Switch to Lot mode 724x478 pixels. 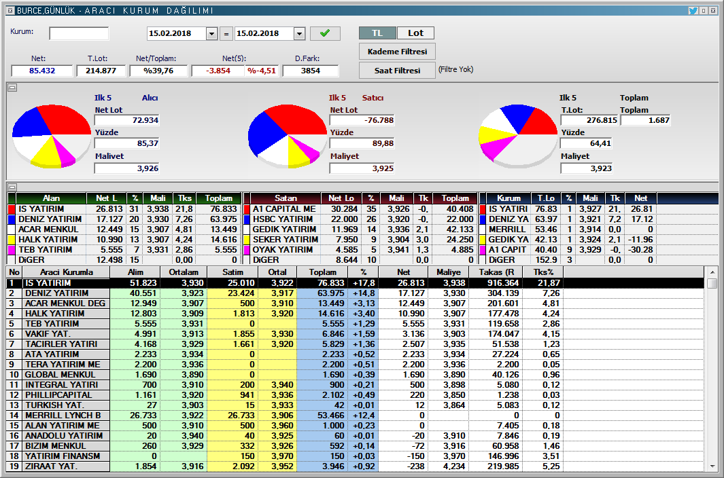click(x=415, y=33)
